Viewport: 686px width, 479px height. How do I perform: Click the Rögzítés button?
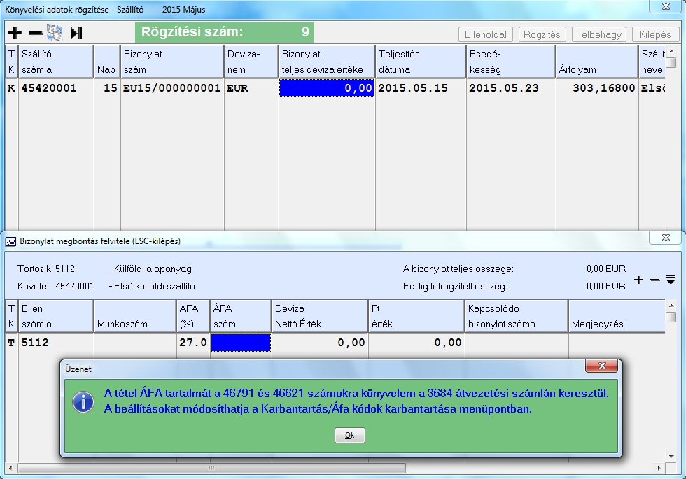pos(542,34)
